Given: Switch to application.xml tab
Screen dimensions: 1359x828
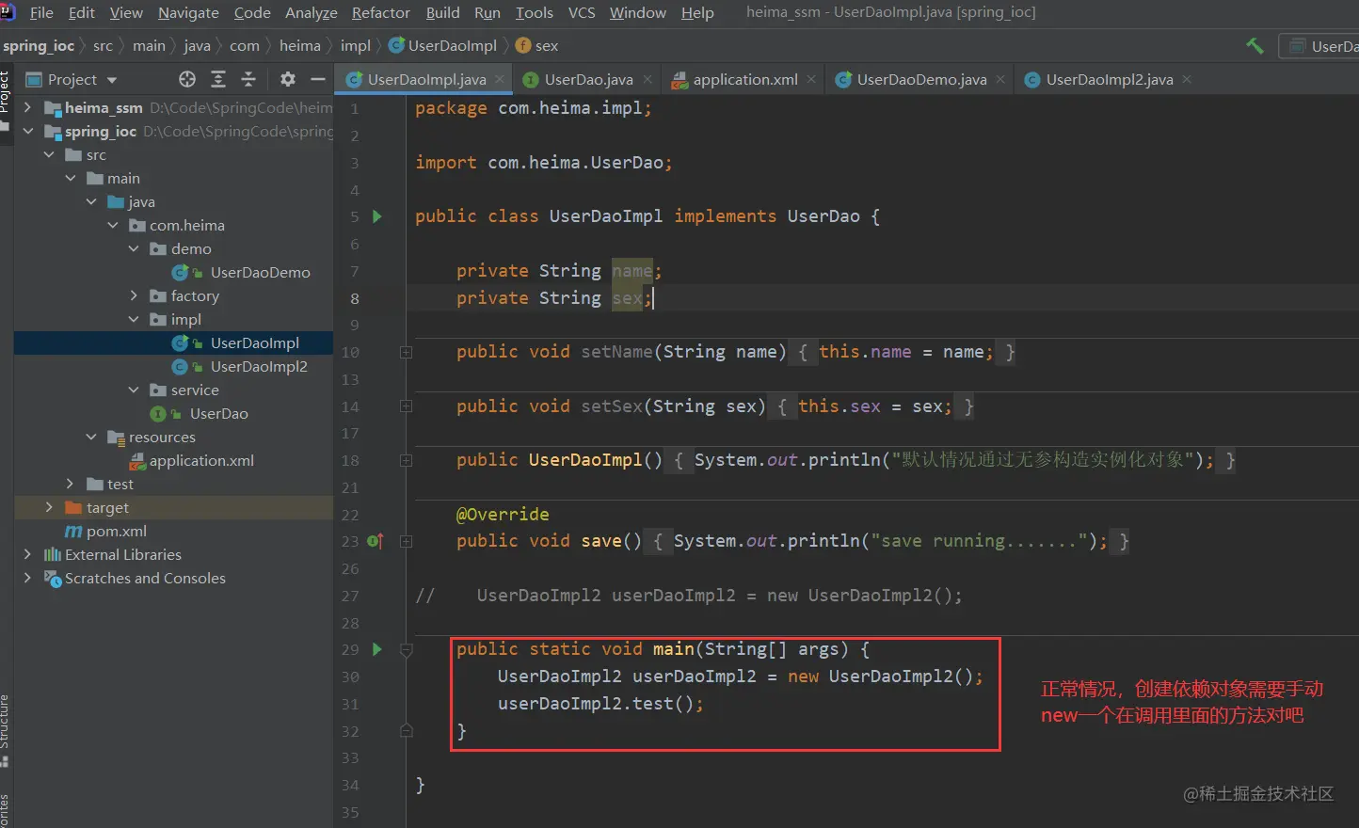Looking at the screenshot, I should coord(744,79).
